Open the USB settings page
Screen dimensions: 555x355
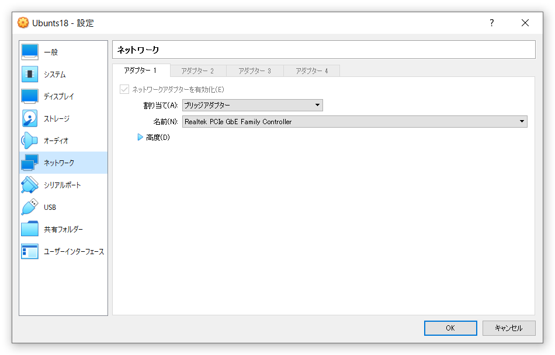point(51,206)
